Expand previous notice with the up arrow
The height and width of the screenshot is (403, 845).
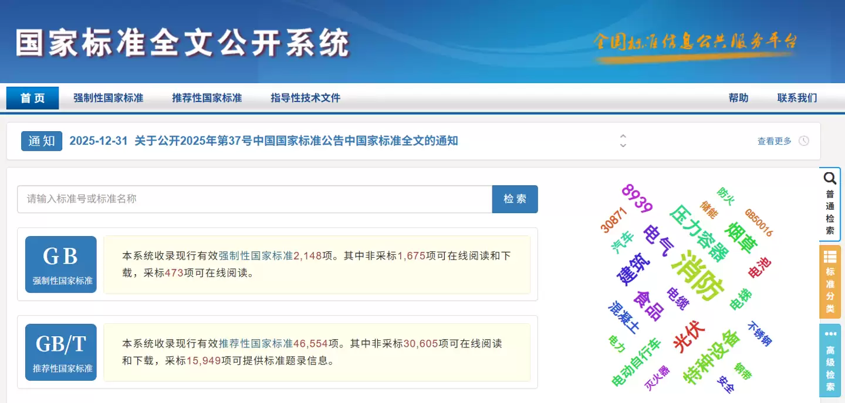(x=623, y=136)
